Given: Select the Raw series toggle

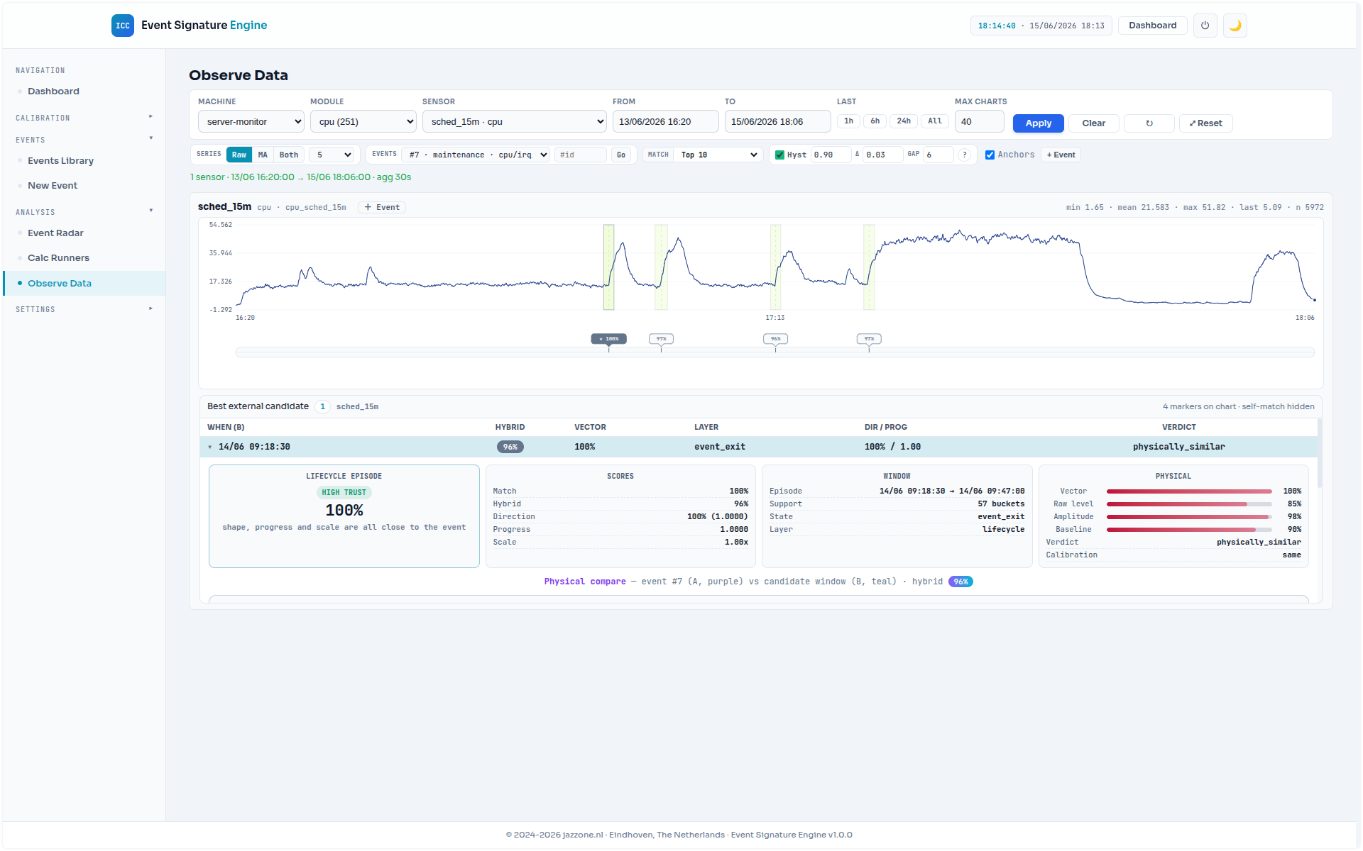Looking at the screenshot, I should (239, 155).
